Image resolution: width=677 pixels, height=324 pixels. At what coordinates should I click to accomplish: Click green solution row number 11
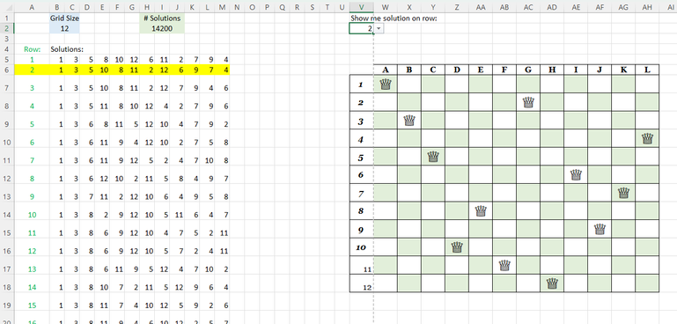[x=32, y=232]
